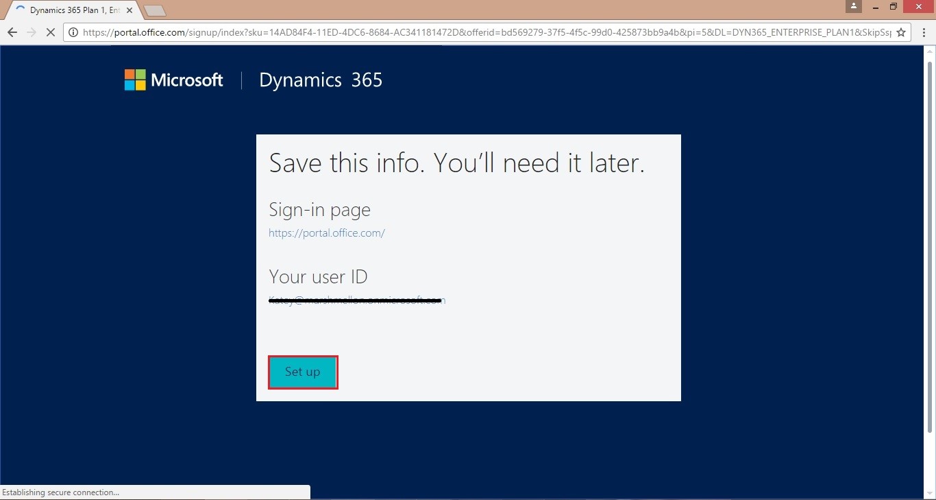Click the Dynamics 365 header text

(x=321, y=80)
